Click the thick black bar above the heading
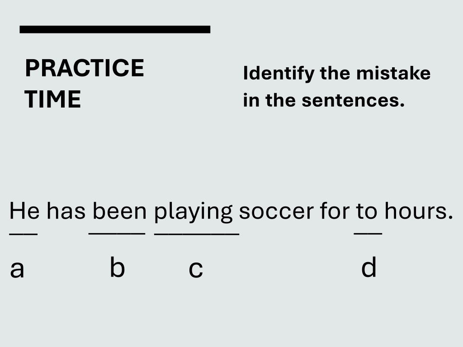This screenshot has height=347, width=463. (x=115, y=29)
